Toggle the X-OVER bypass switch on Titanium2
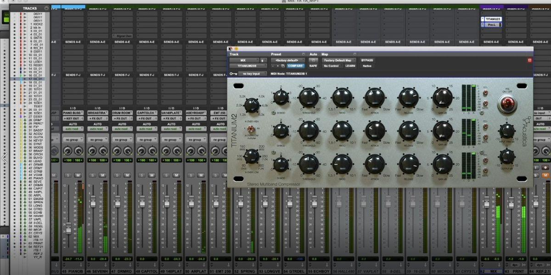The height and width of the screenshot is (275, 551). 251,128
